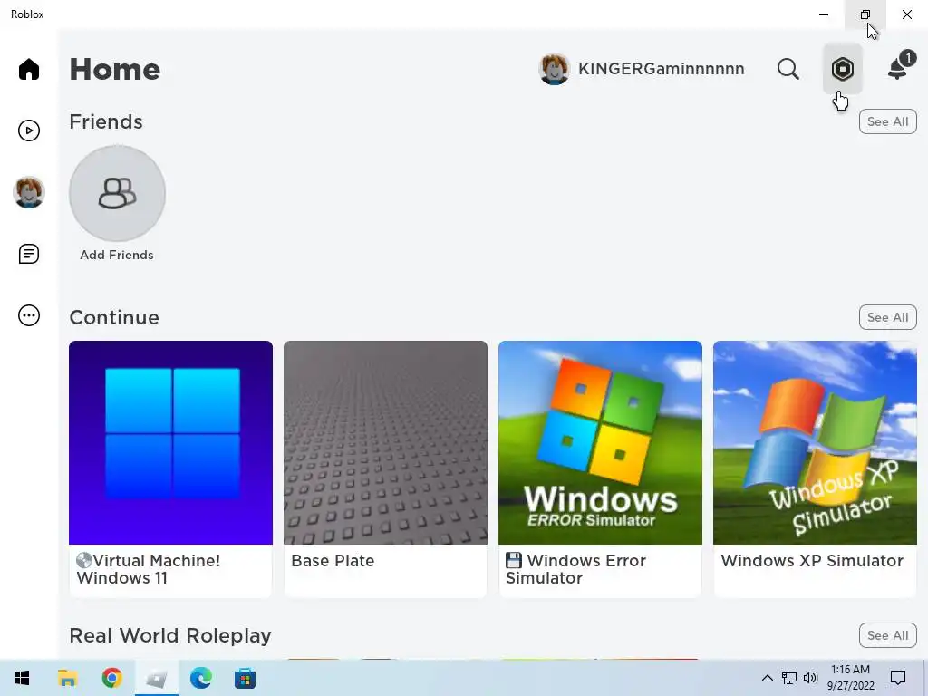
Task: Click See All for Real World Roleplay
Action: 888,635
